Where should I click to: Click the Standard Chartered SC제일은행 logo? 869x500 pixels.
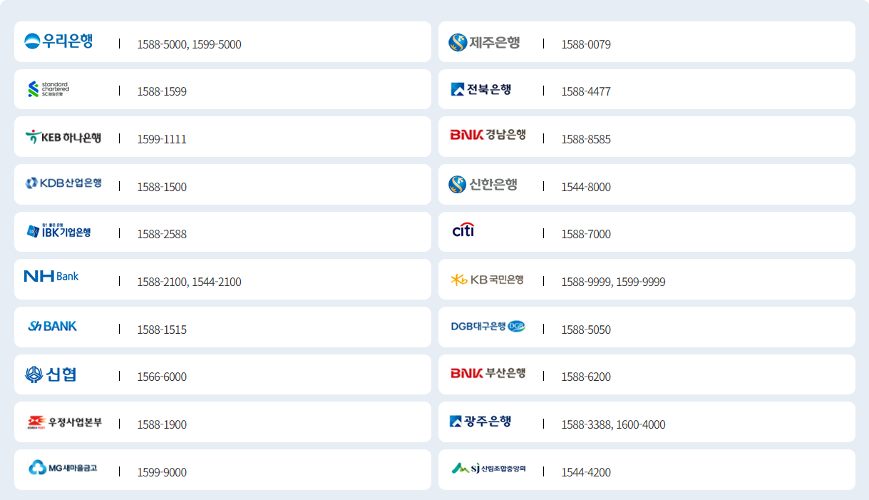coord(48,89)
